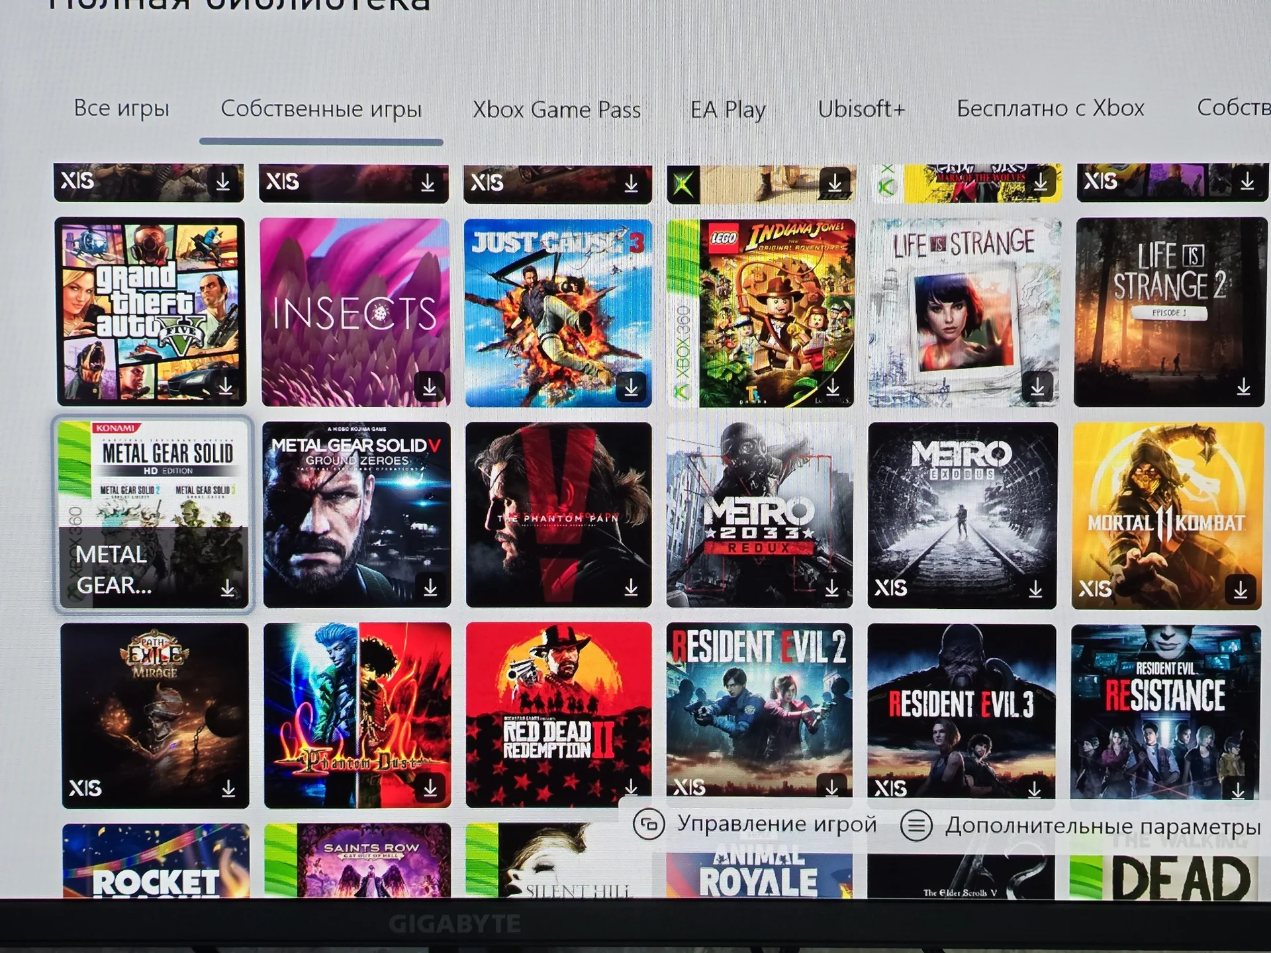Open the Бесплатно с Xbox tab

tap(1051, 108)
